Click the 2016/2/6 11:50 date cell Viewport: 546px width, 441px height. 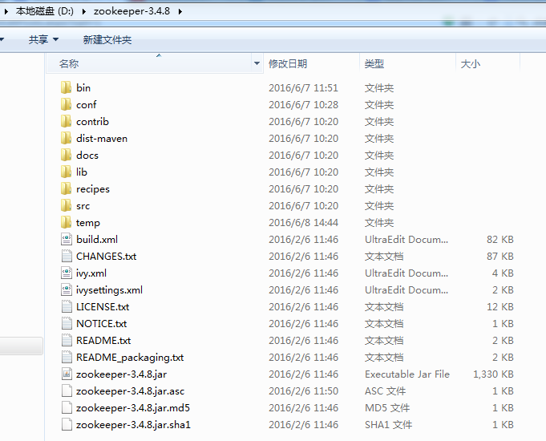click(x=303, y=390)
